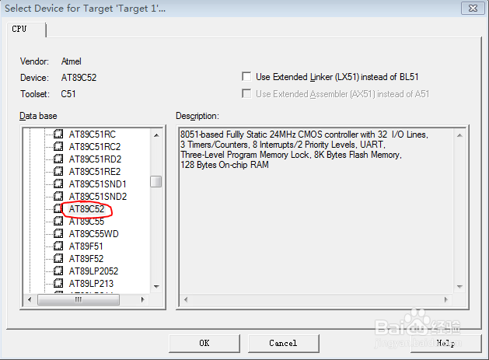Close the Select Device dialog
The height and width of the screenshot is (360, 489).
pos(473,8)
